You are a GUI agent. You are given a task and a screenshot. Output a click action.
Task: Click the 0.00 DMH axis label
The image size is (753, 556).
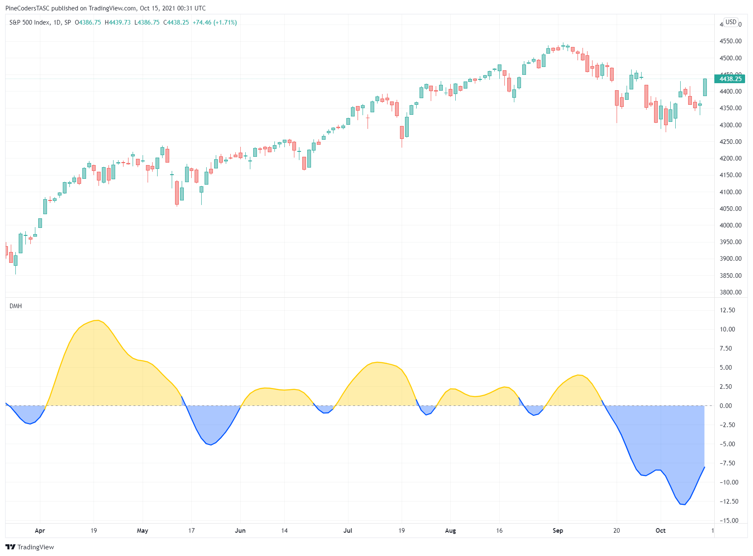tap(726, 406)
